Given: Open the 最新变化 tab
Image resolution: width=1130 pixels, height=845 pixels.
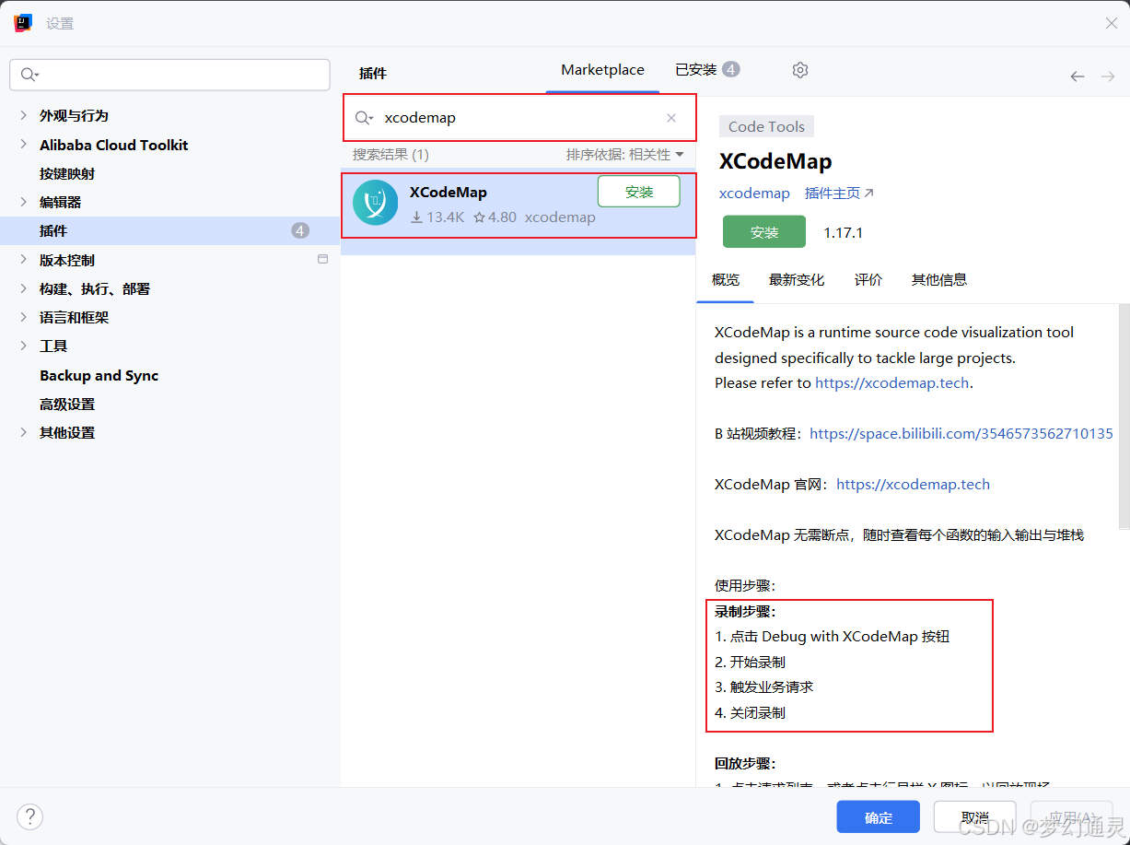Looking at the screenshot, I should [x=797, y=279].
